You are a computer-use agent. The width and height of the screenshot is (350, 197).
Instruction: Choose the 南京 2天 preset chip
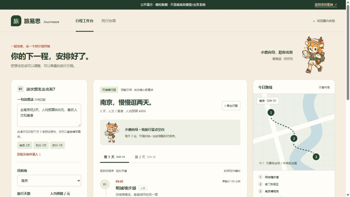point(25,145)
